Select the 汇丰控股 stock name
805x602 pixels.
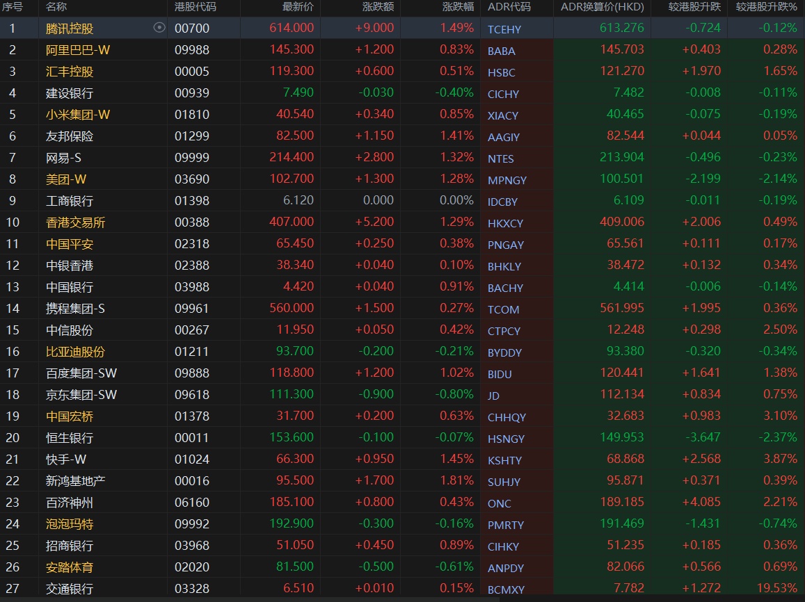[x=70, y=72]
